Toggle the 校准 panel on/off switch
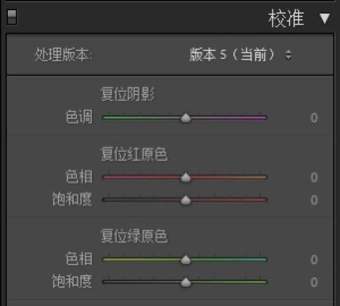340x306 pixels. [12, 17]
